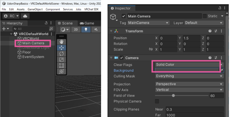Open Transform component help reference

coord(210,31)
